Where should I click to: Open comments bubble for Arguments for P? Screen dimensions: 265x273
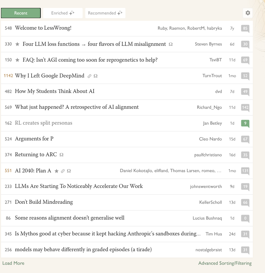[245, 139]
